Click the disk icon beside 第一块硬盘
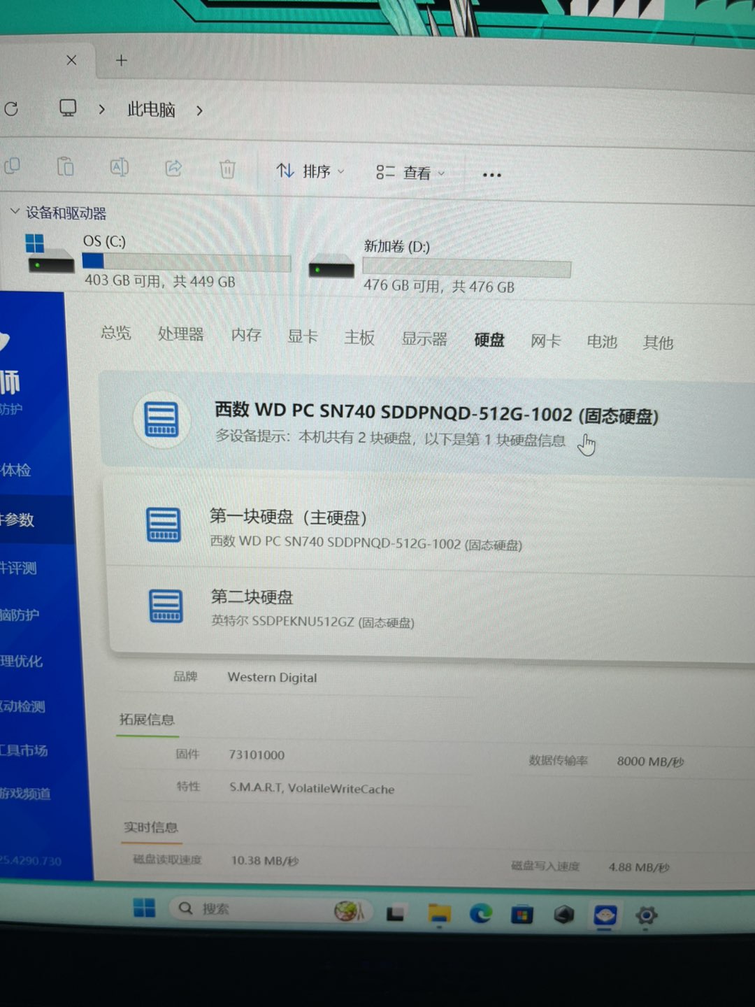 (164, 524)
